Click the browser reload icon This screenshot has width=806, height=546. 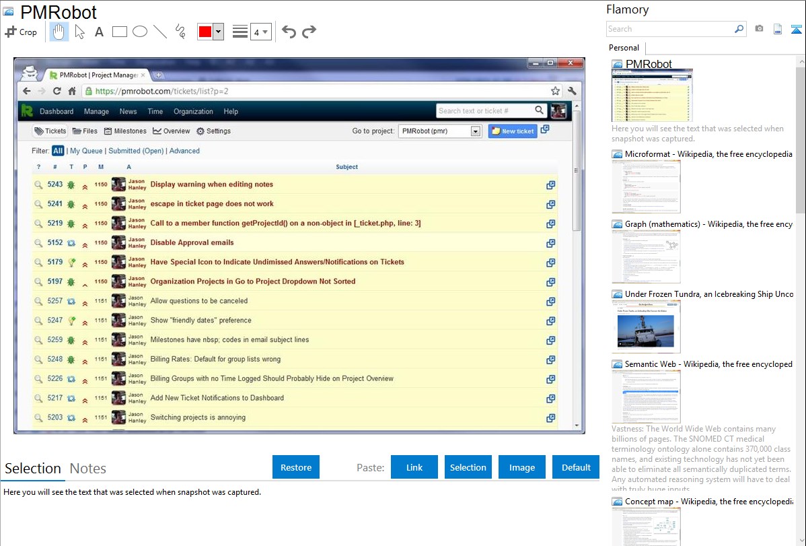pos(57,91)
